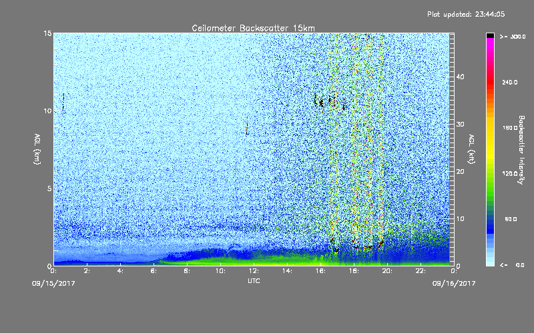Click the 4: hour tick label
The width and height of the screenshot is (534, 333).
pyautogui.click(x=120, y=271)
